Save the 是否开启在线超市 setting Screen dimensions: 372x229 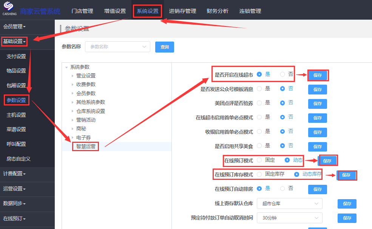318,76
